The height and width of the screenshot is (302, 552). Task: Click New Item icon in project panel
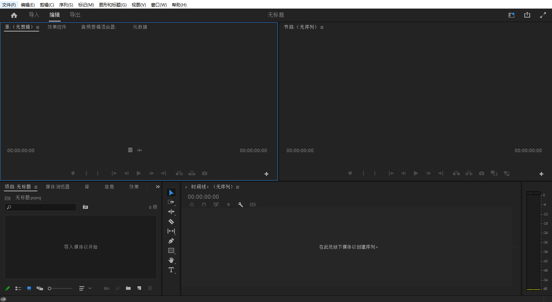click(x=139, y=288)
